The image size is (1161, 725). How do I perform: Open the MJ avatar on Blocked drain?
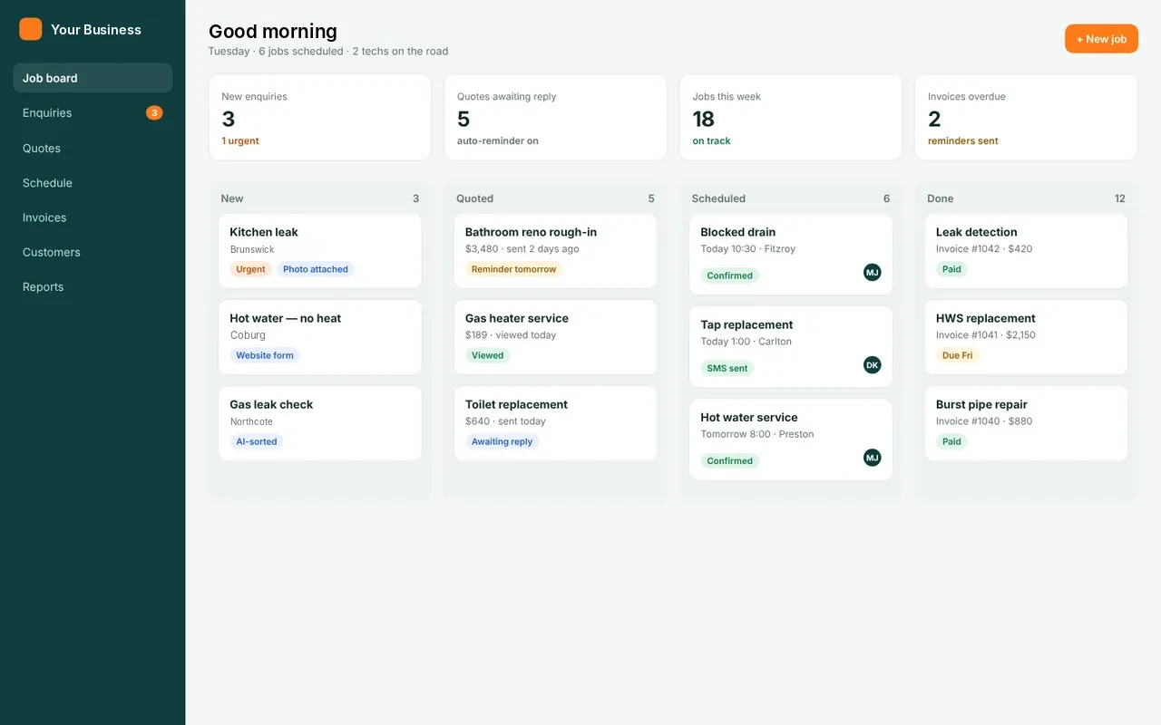872,272
